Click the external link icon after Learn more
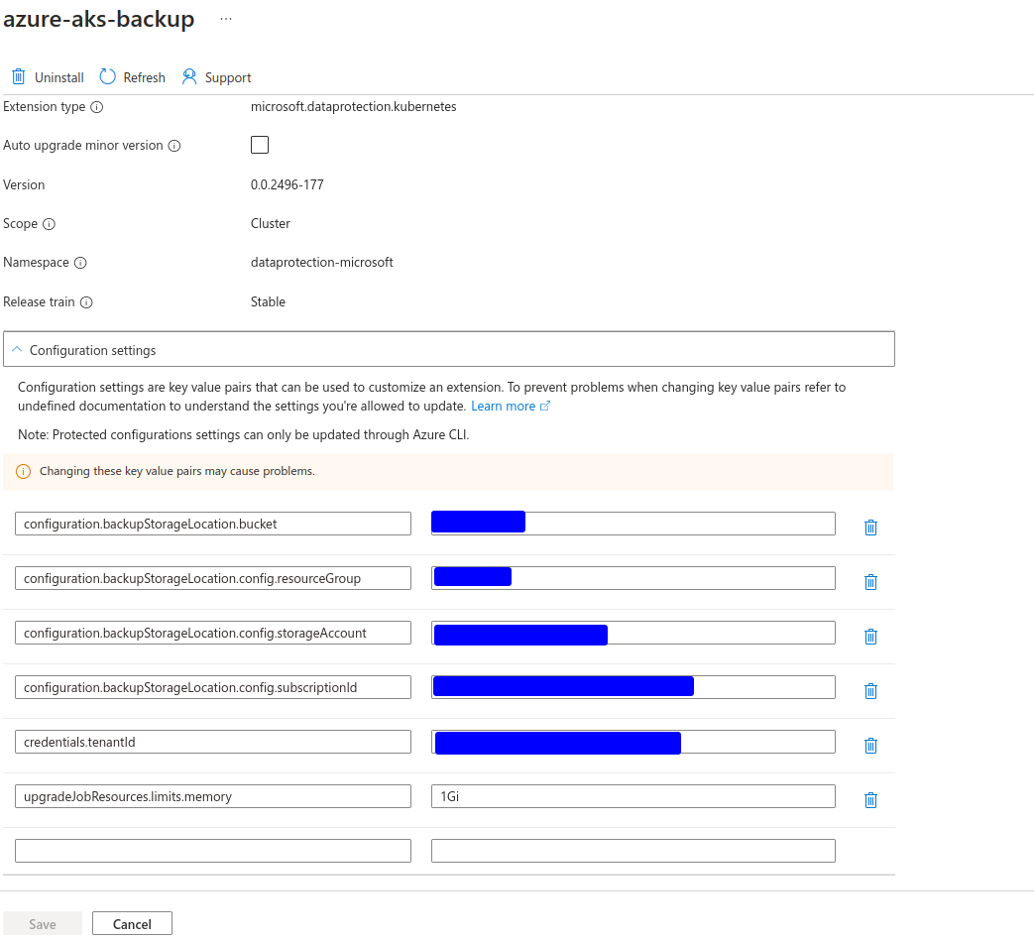This screenshot has height=941, width=1034. pos(544,407)
